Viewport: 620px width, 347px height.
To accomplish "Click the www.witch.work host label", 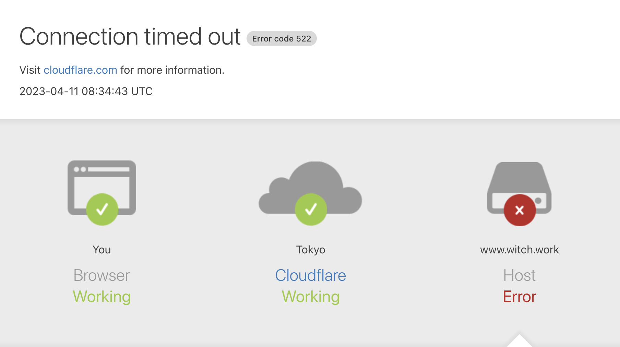I will tap(519, 250).
